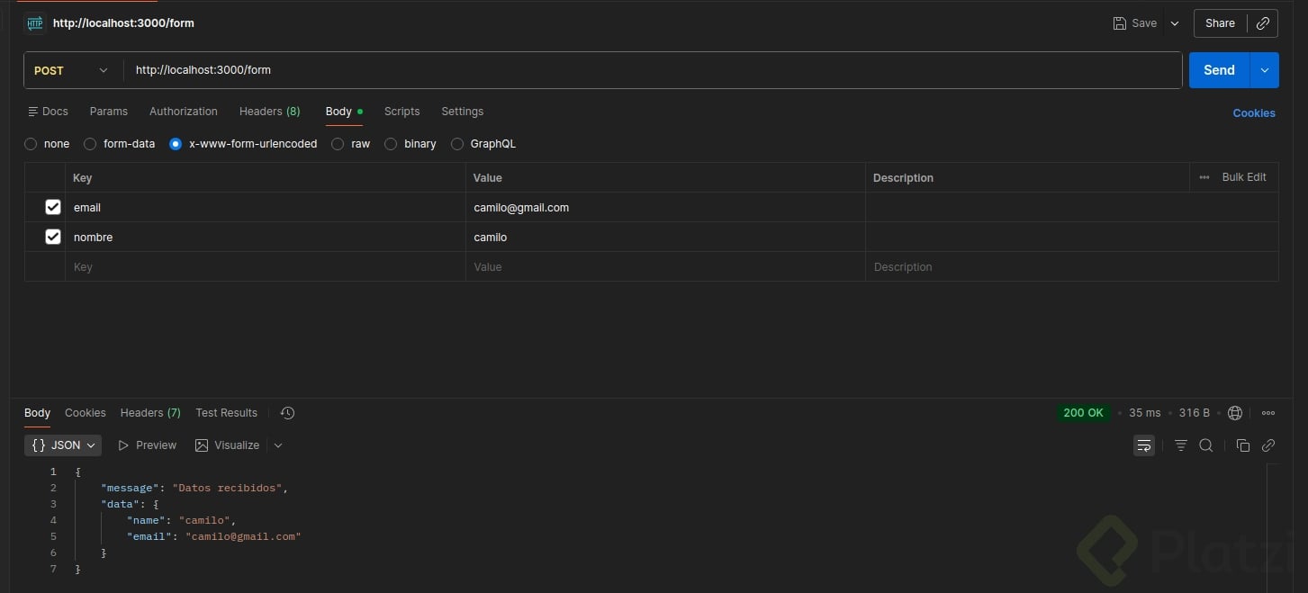Select the form-data radio button

pos(90,144)
